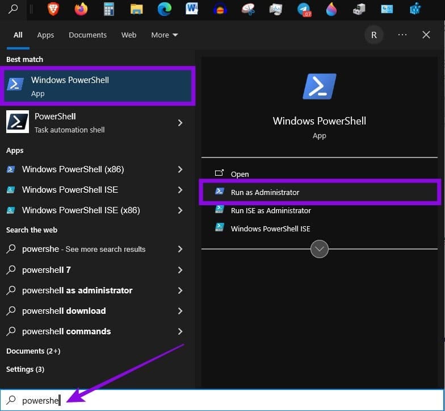Screen dimensions: 445x411
Task: Expand Windows PowerShell ISE (x86) arrow
Action: [180, 210]
